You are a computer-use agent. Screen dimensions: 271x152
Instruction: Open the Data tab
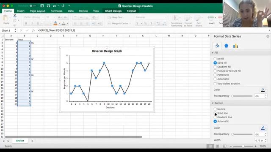(71, 11)
